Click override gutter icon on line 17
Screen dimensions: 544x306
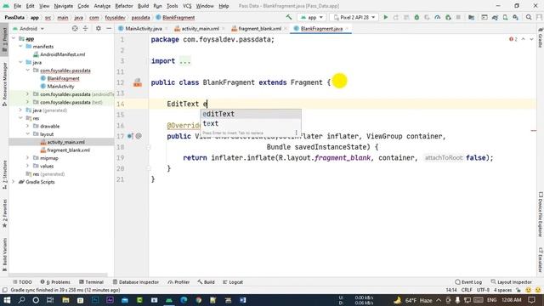[130, 136]
